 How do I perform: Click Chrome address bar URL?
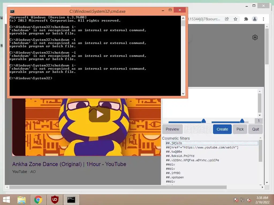[204, 19]
